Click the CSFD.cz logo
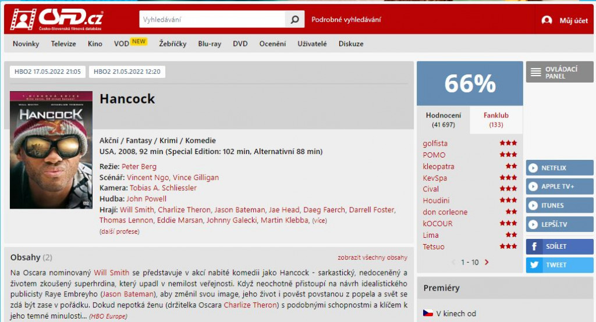 56,19
